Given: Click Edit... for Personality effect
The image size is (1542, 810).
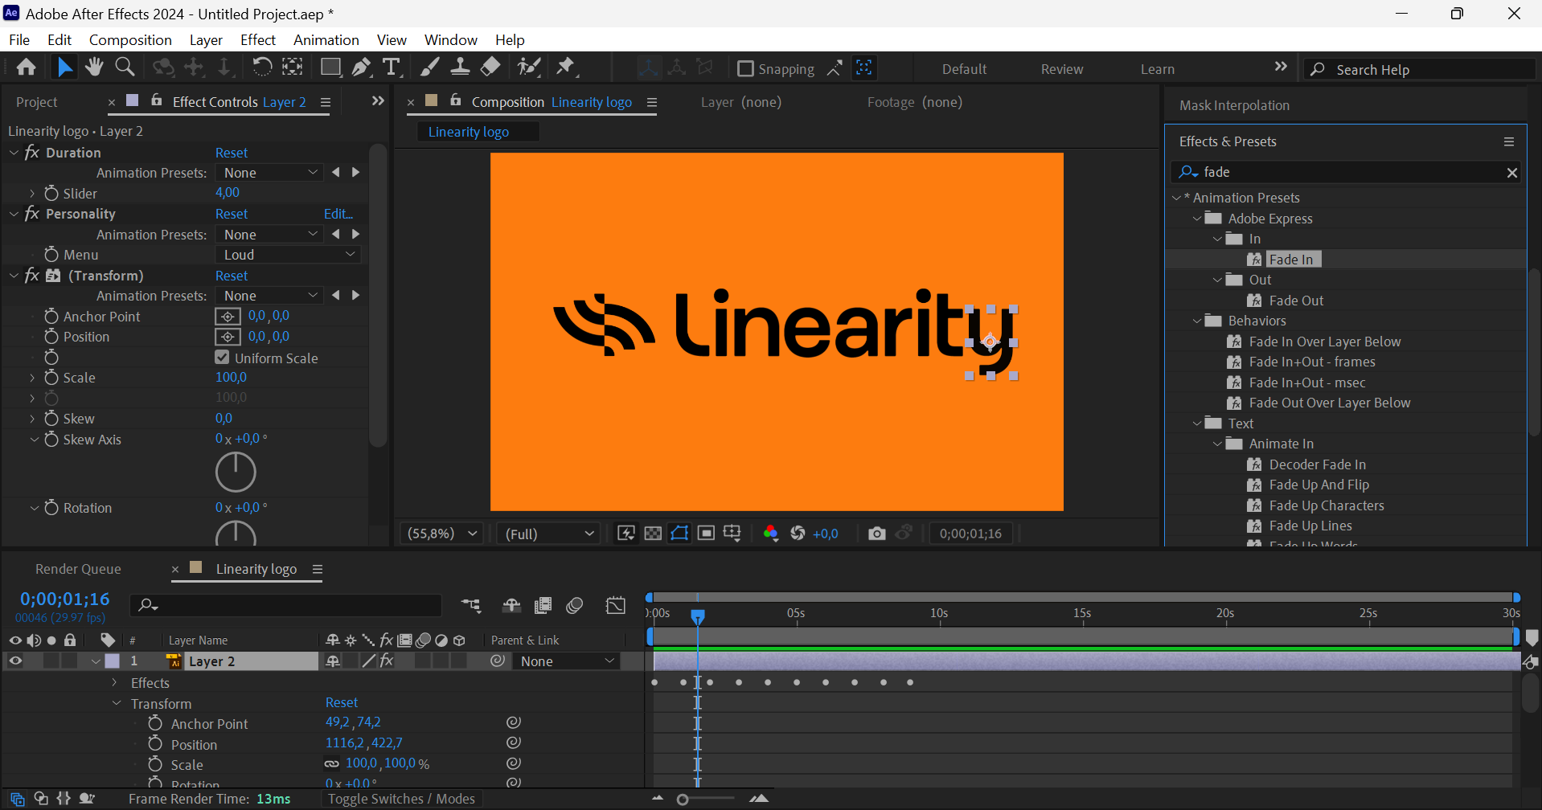Looking at the screenshot, I should [338, 214].
